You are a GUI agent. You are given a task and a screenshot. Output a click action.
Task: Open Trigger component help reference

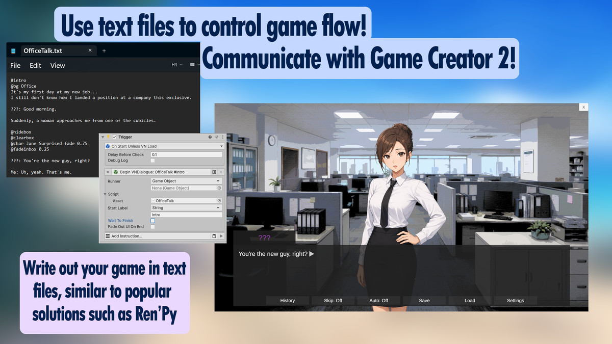[210, 137]
